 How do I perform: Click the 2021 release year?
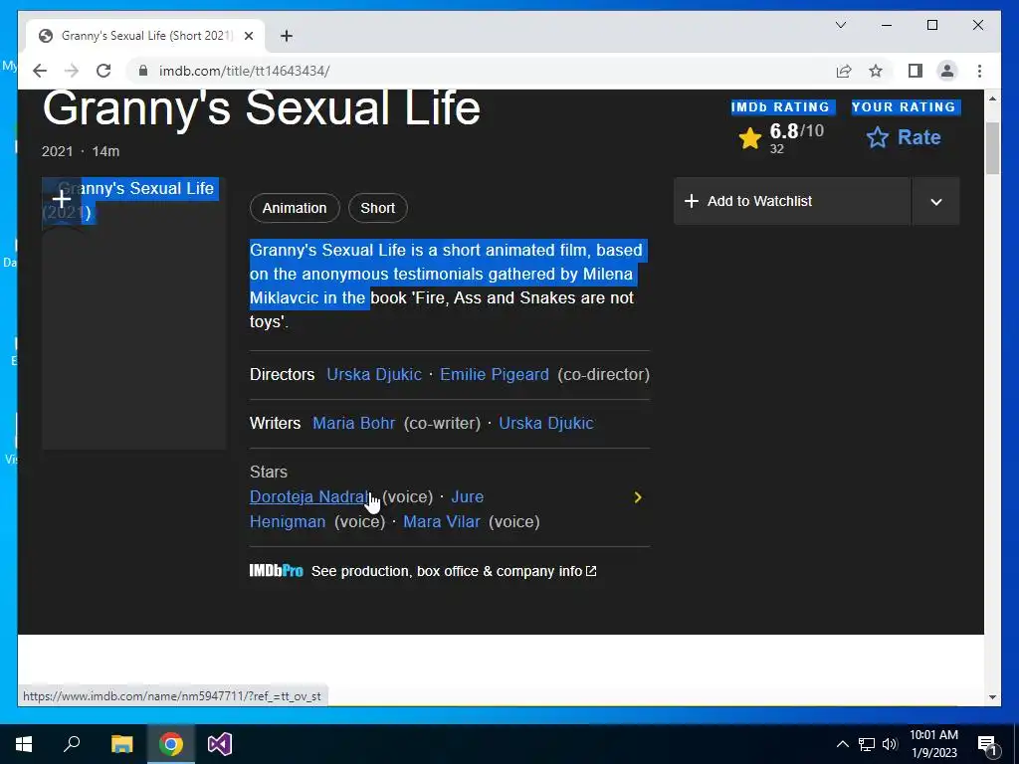point(57,151)
